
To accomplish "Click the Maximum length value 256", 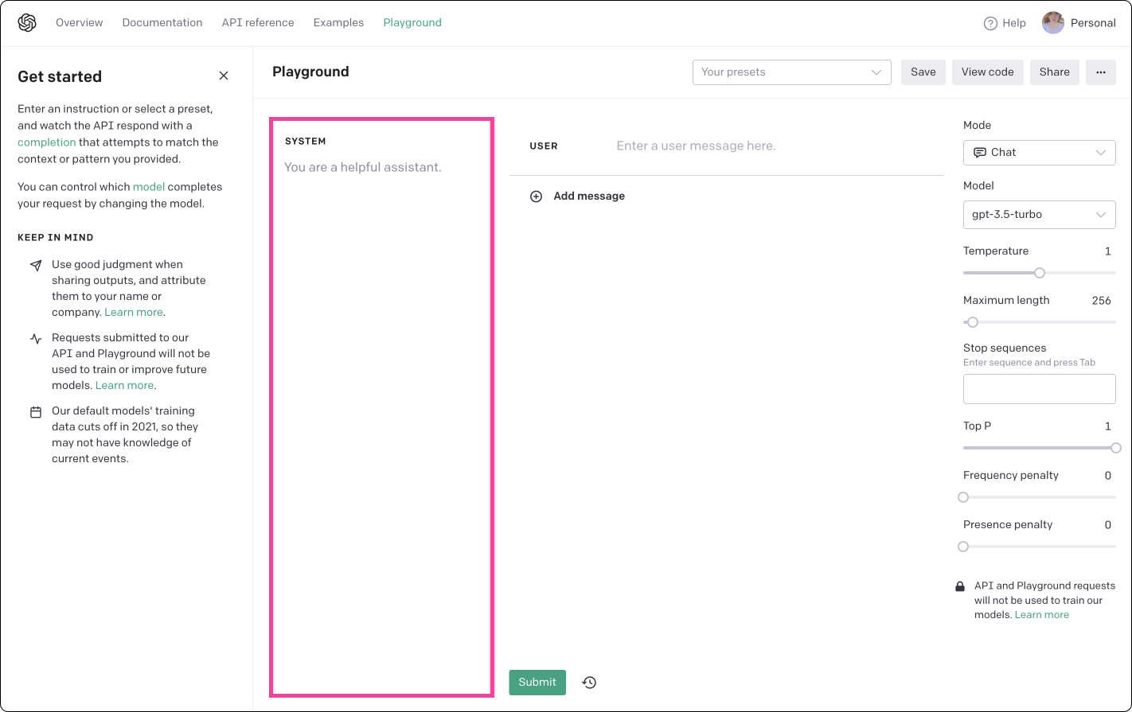I will [x=1102, y=301].
